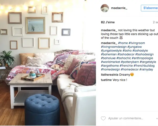Visit commenter tuetime's profile

(106, 80)
